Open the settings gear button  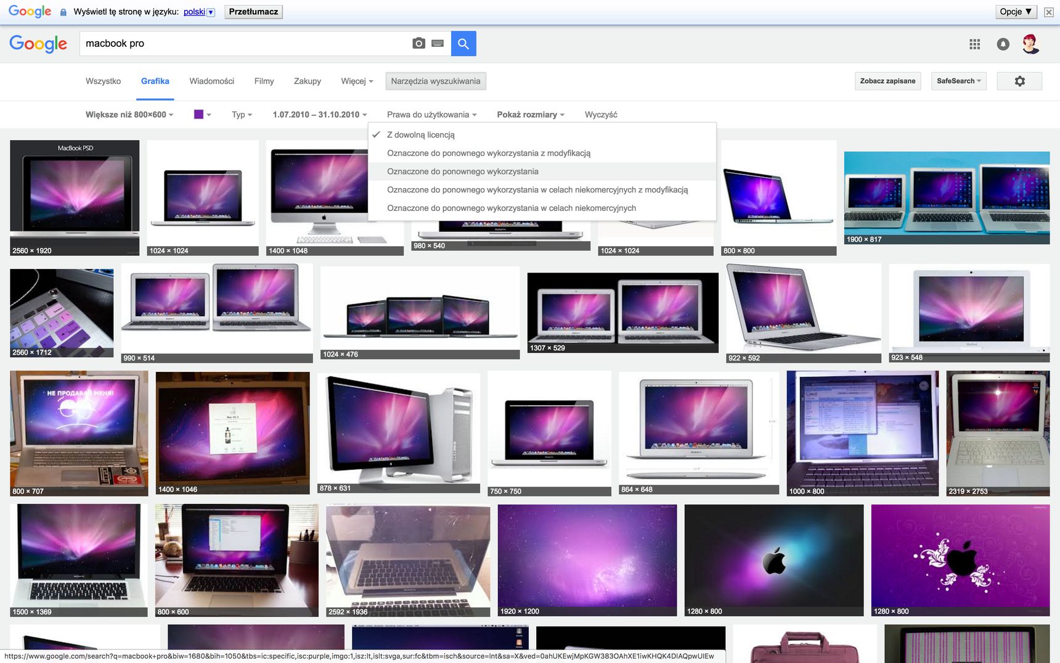(x=1019, y=81)
